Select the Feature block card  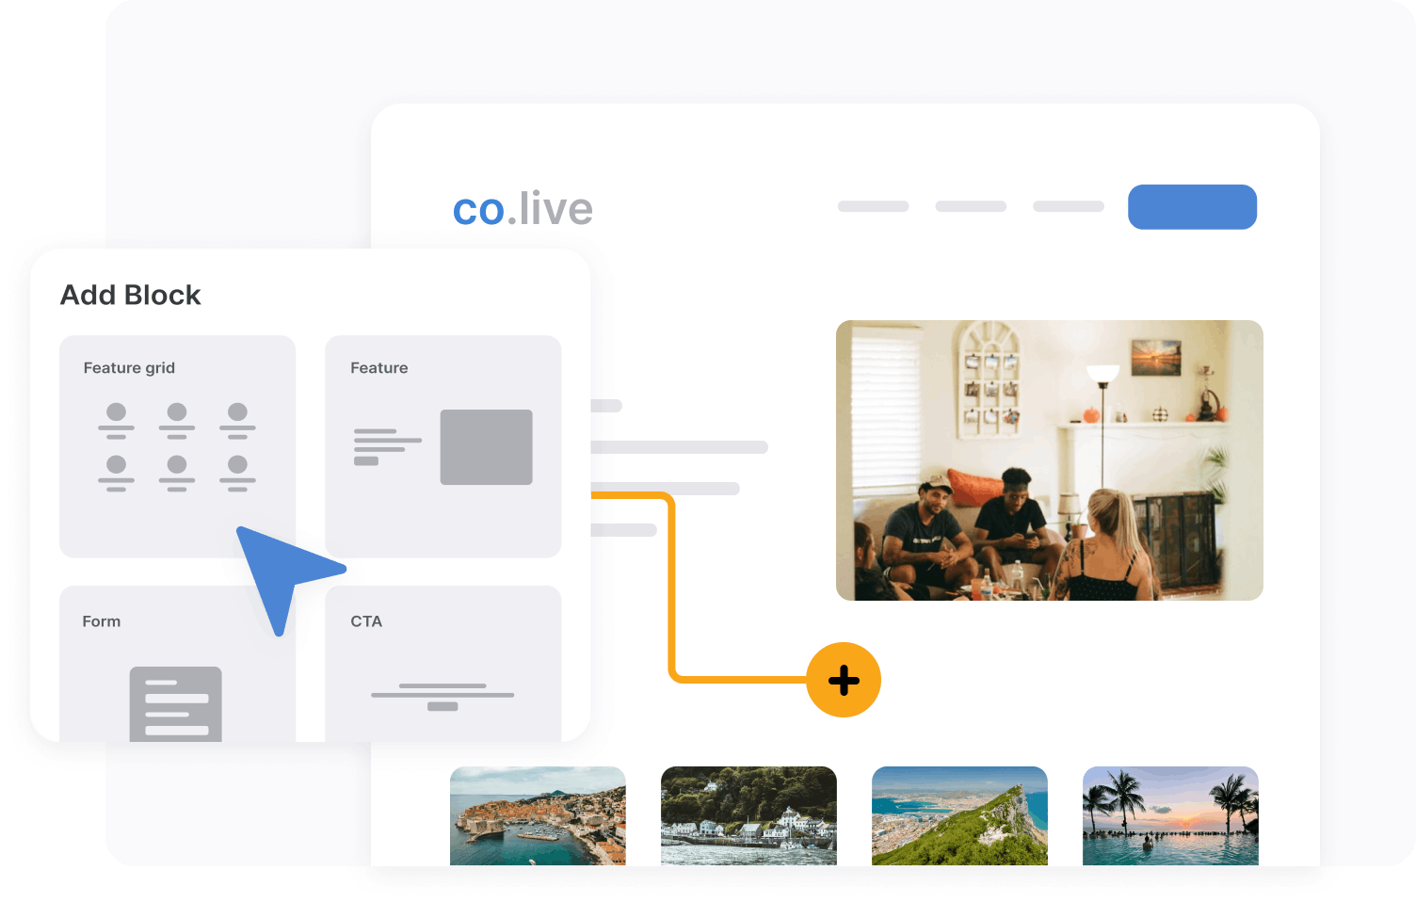(x=442, y=446)
